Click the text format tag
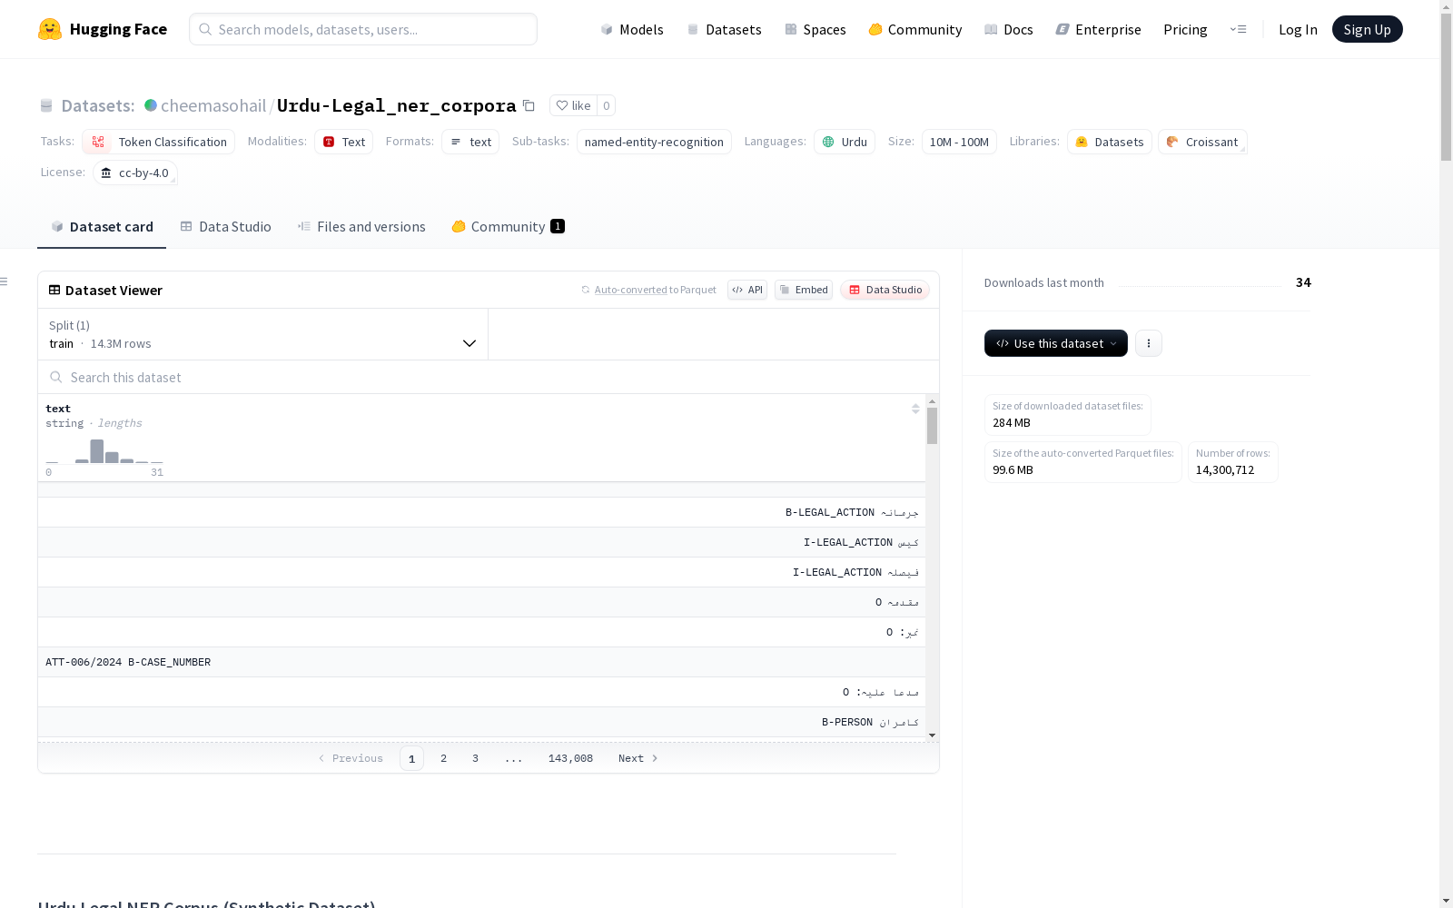1453x908 pixels. (x=470, y=142)
